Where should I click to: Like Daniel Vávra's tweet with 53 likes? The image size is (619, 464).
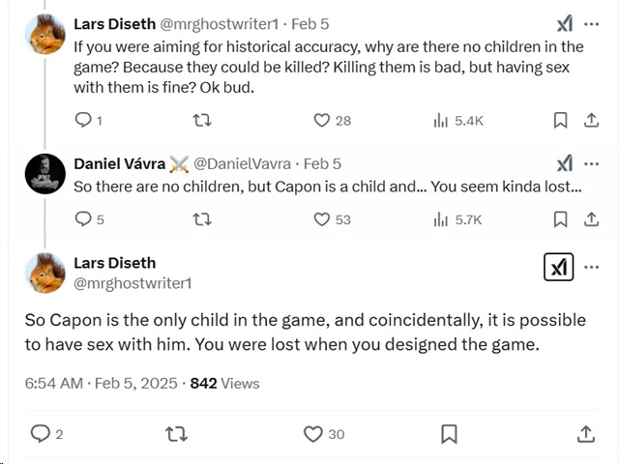322,219
